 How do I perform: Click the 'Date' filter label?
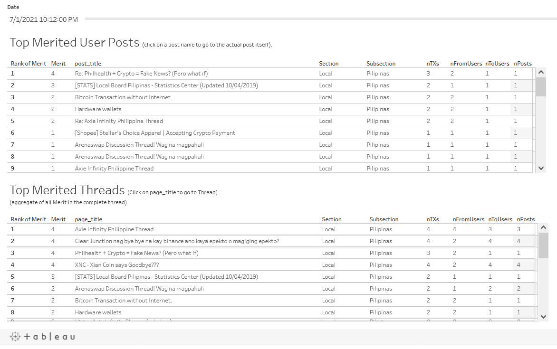point(13,7)
